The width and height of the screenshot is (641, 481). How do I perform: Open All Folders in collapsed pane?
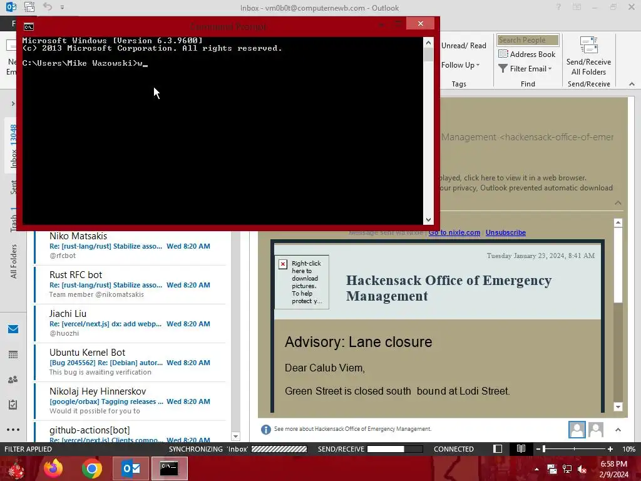click(14, 261)
